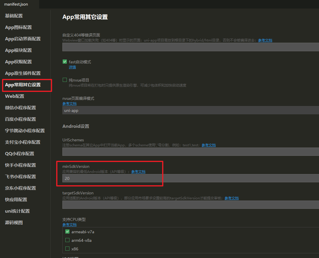Uncheck the armeabi-v7a CPU type
The height and width of the screenshot is (258, 319).
point(67,231)
